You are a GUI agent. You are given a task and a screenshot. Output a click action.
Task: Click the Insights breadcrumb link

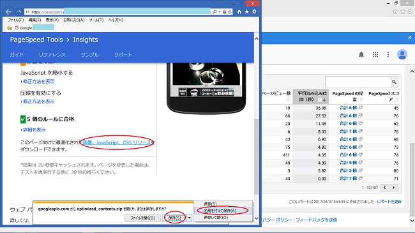pos(86,40)
